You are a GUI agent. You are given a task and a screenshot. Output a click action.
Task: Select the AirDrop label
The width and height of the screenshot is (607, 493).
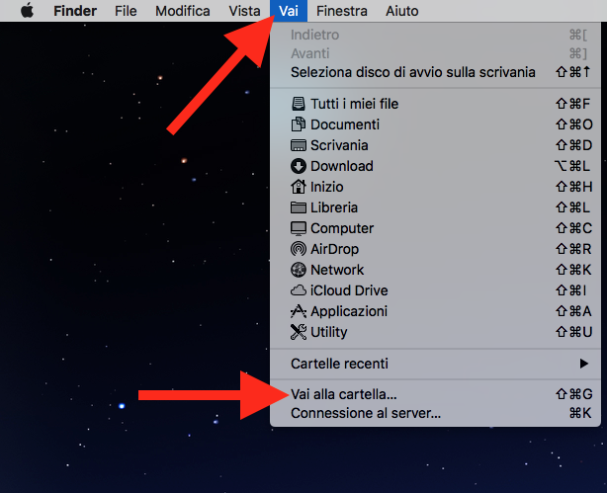334,249
